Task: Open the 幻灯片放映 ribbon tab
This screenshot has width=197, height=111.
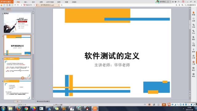Action: (x=50, y=2)
